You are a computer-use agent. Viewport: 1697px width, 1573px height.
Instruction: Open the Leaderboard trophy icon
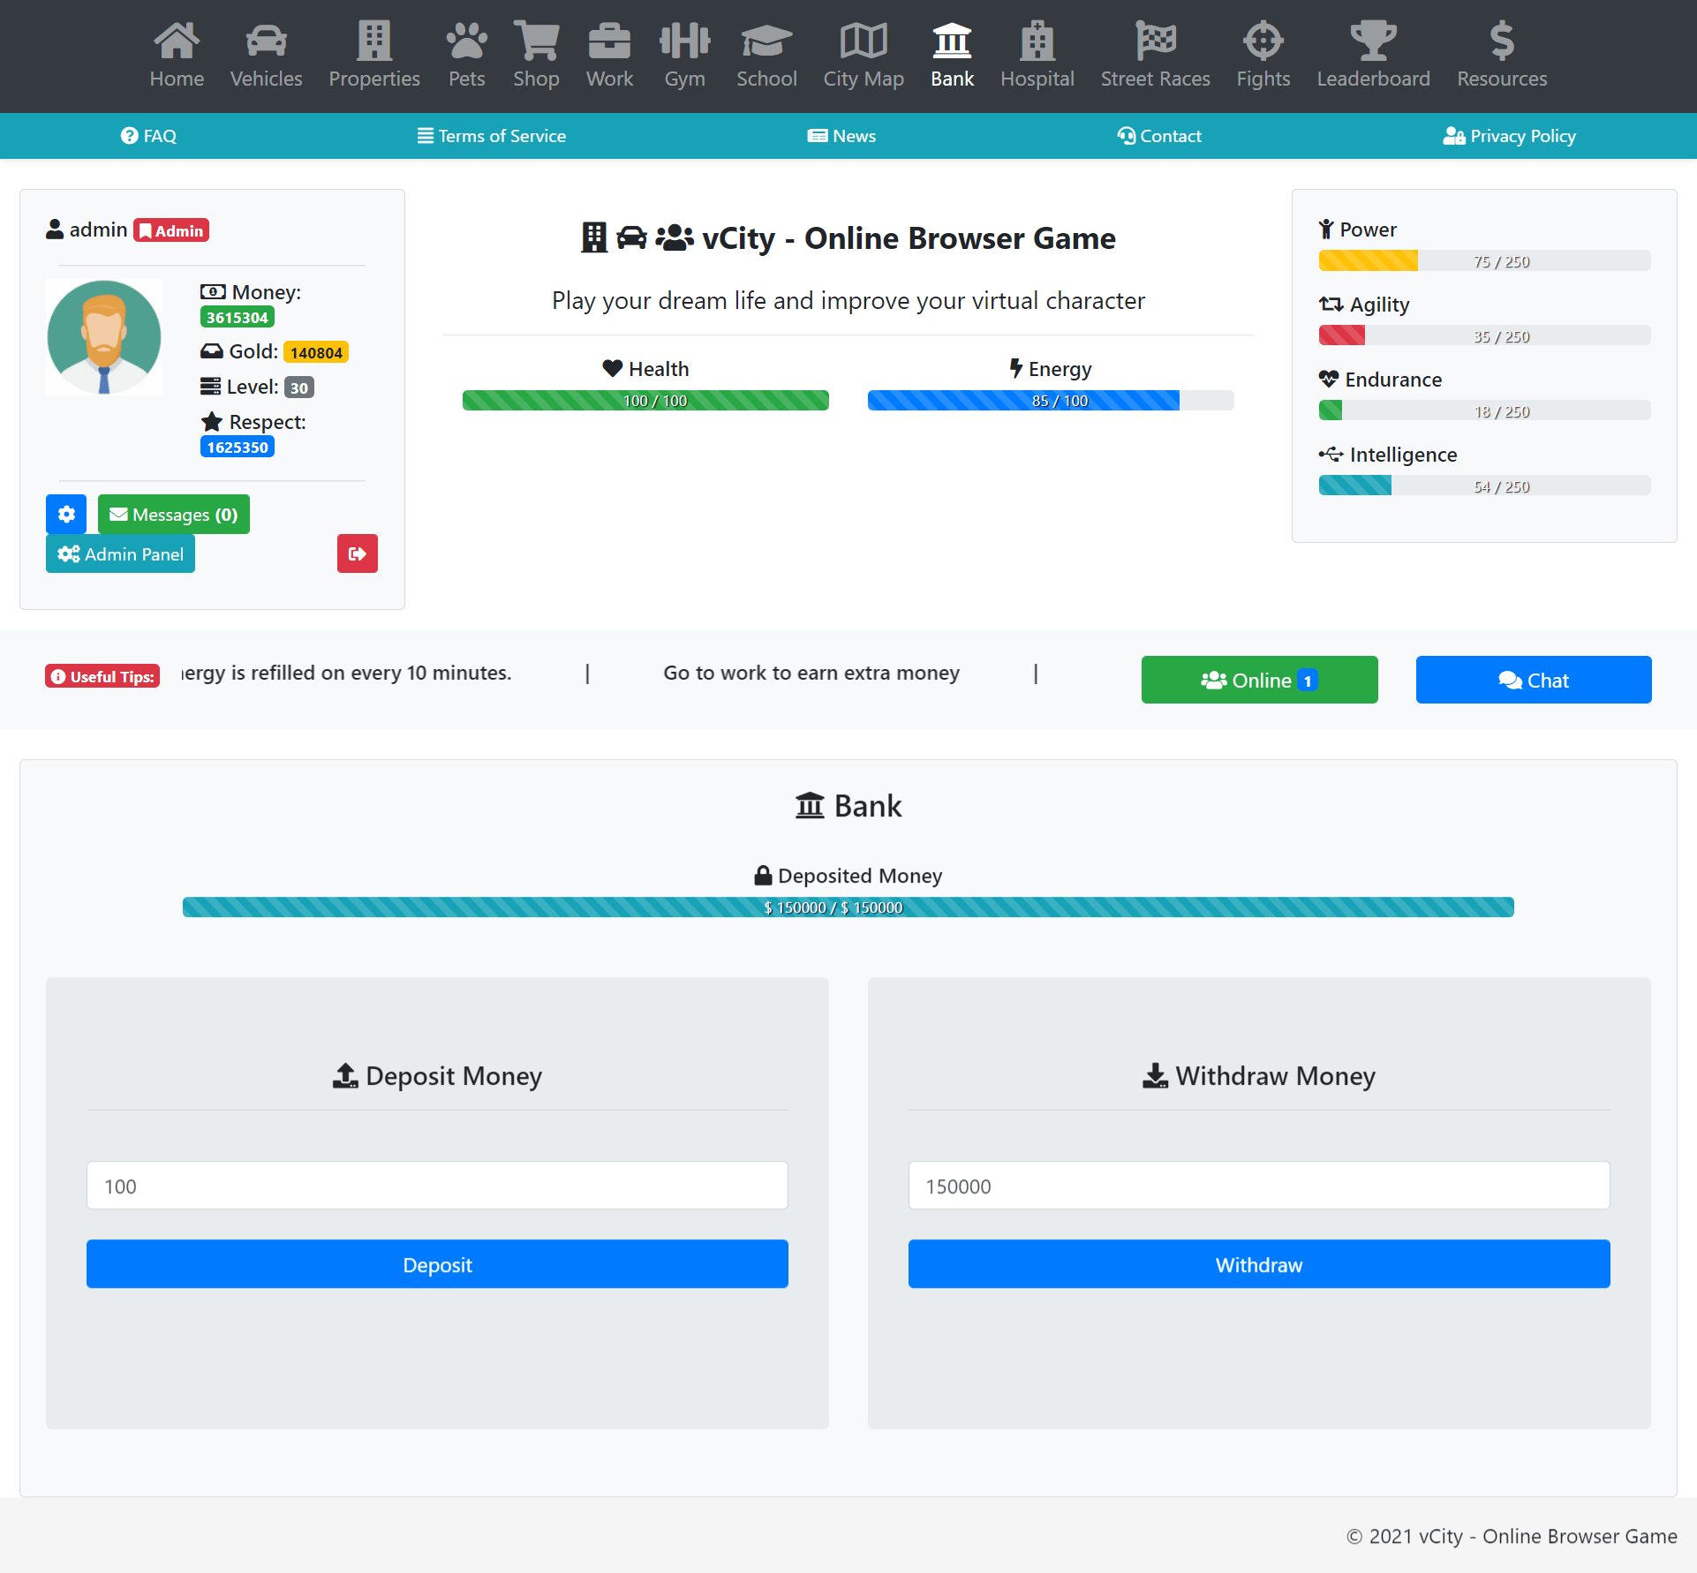1373,41
